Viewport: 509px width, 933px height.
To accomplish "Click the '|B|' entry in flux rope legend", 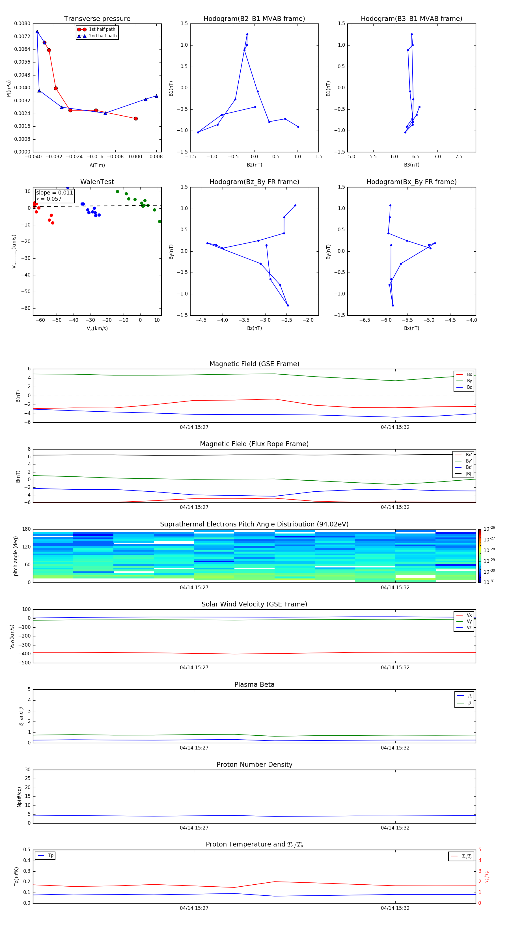I will tap(463, 474).
